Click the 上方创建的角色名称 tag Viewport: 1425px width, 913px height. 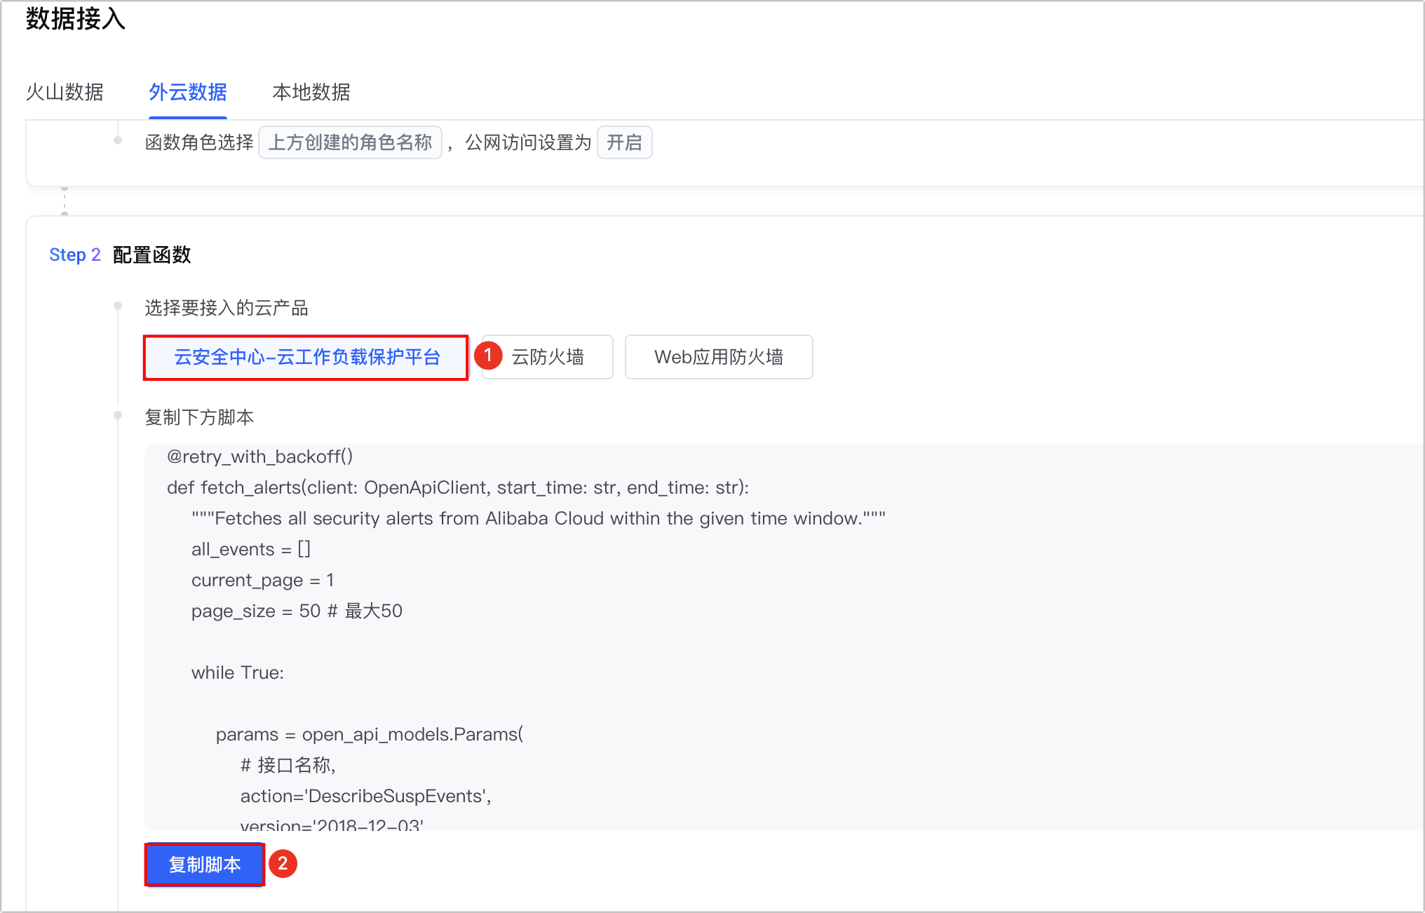pos(350,142)
